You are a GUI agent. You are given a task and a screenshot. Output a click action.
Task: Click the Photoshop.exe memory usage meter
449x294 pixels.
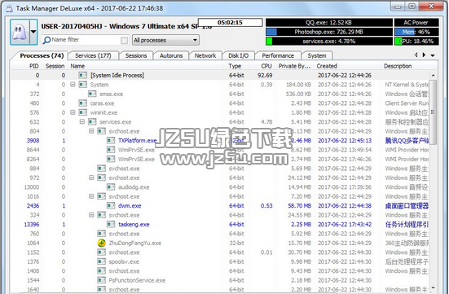tap(329, 32)
